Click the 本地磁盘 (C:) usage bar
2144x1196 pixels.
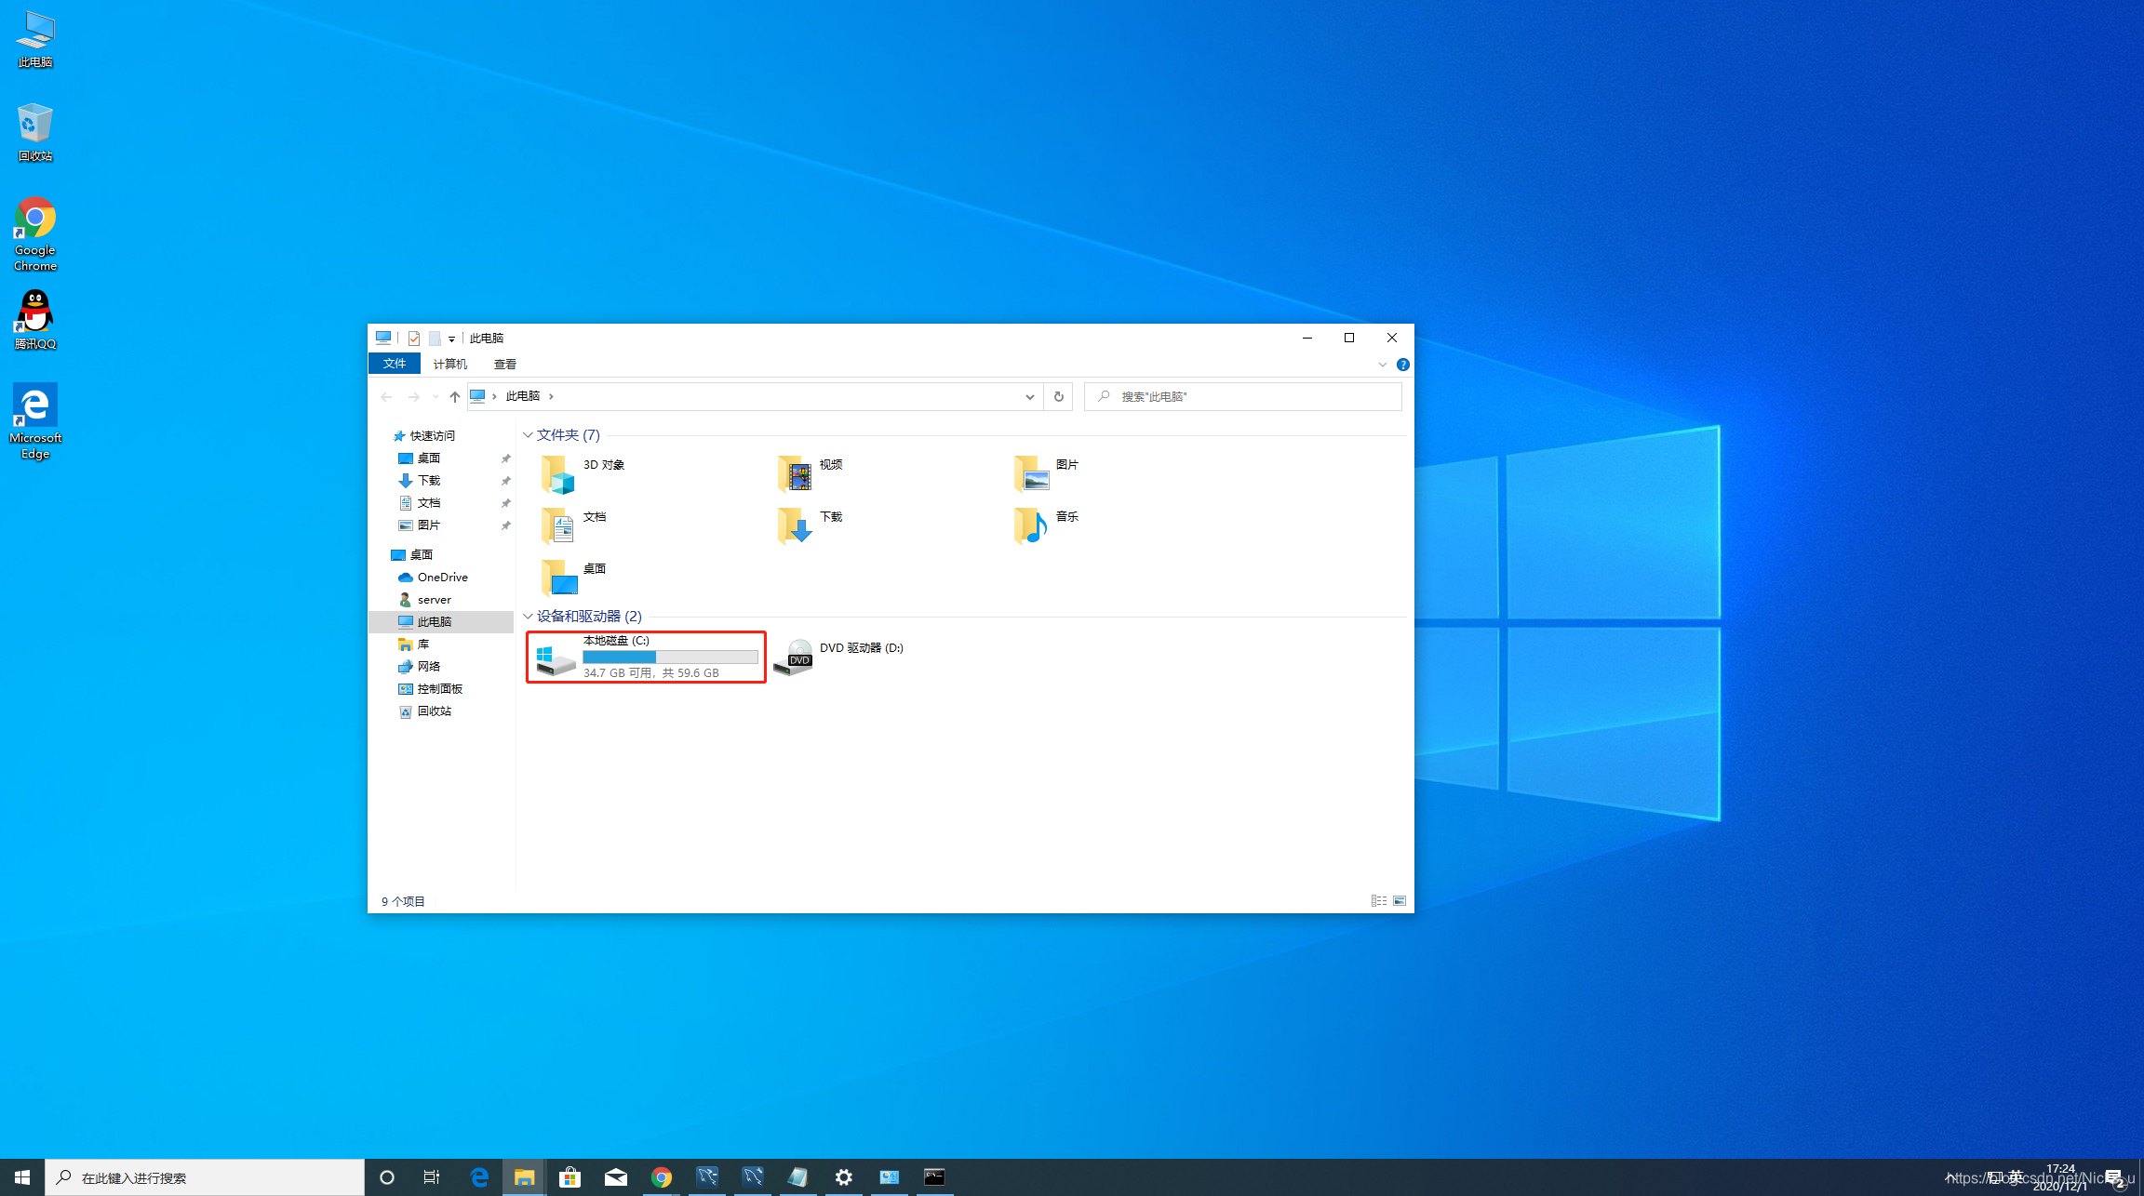tap(670, 657)
